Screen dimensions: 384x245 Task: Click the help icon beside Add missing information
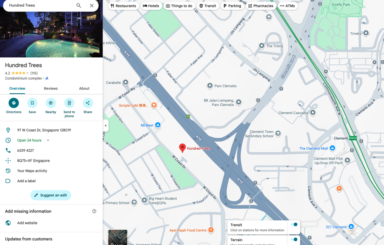click(x=94, y=211)
